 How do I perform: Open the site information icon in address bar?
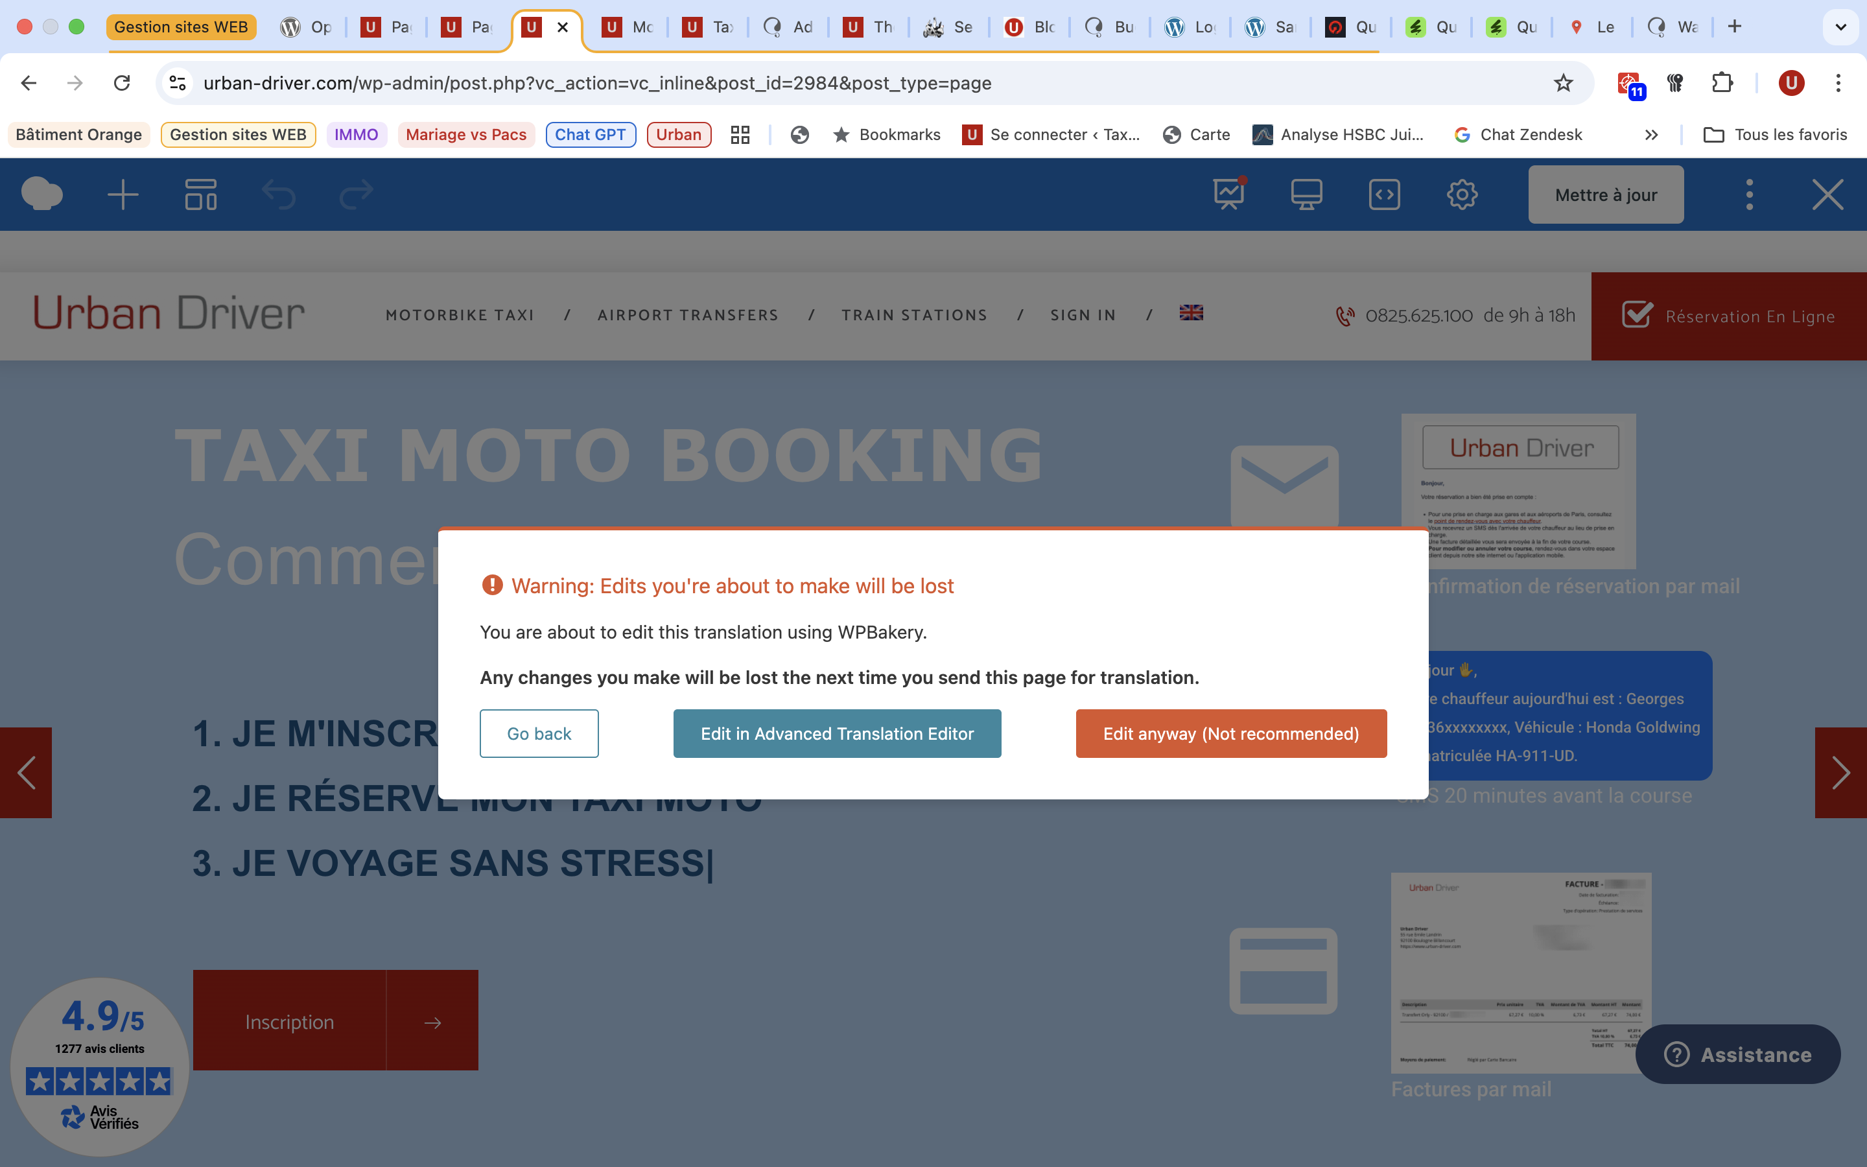[x=178, y=82]
